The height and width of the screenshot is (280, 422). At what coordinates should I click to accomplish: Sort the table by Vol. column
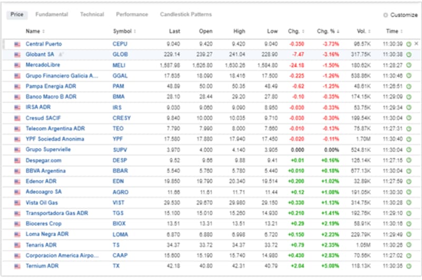click(362, 31)
